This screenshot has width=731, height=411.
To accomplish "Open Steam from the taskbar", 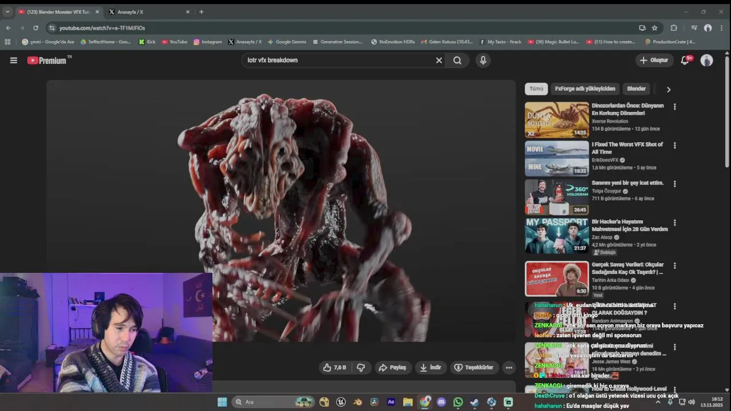I will (x=474, y=402).
